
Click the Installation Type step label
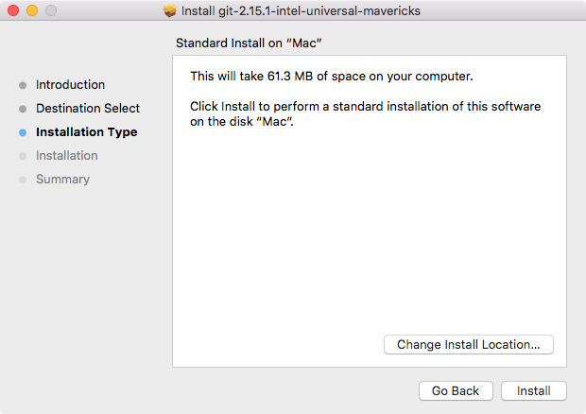click(86, 132)
